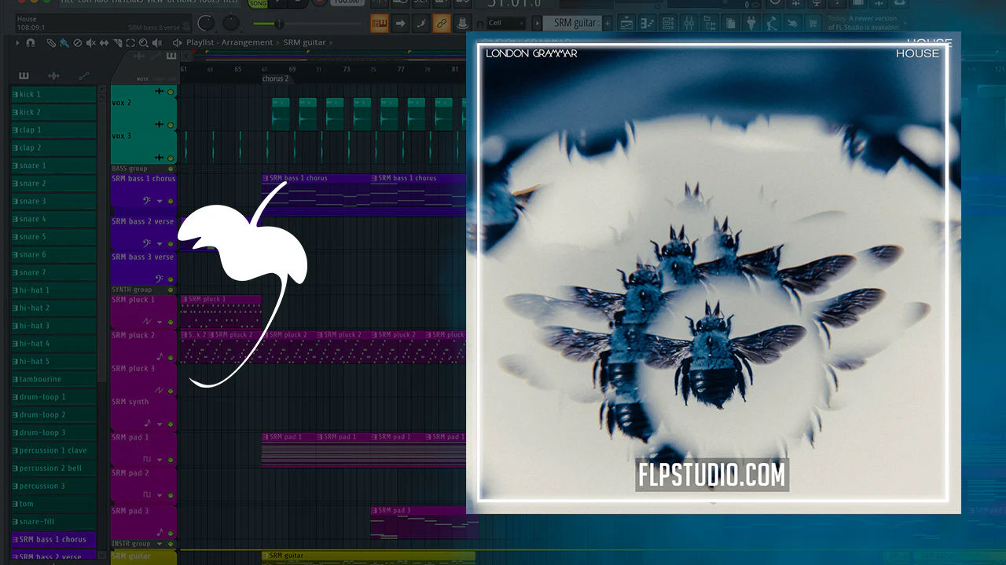Open the Cell snap dropdown
1006x565 pixels.
pyautogui.click(x=506, y=23)
